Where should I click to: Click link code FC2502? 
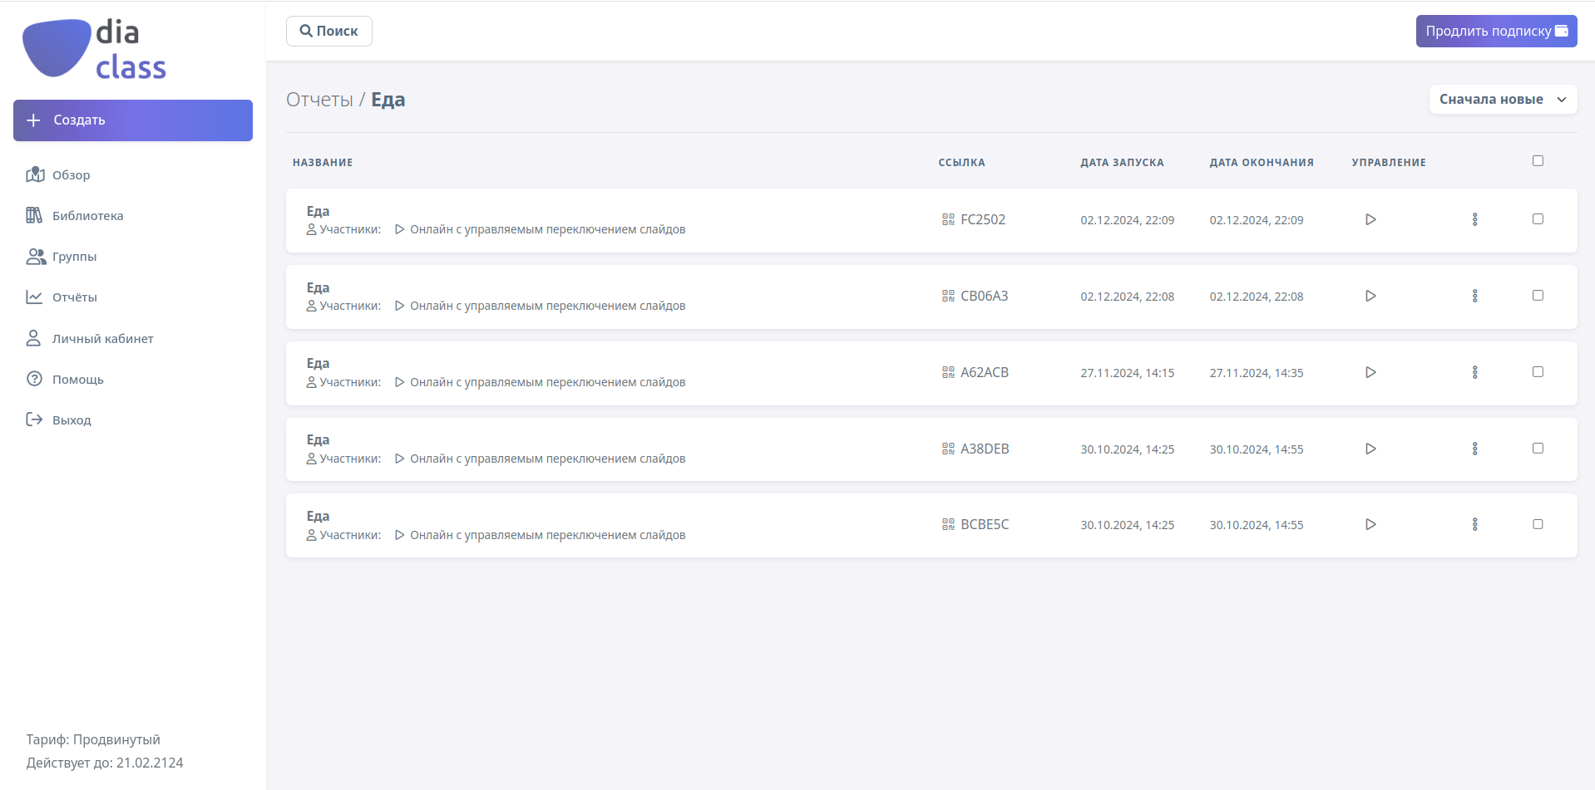(x=983, y=219)
